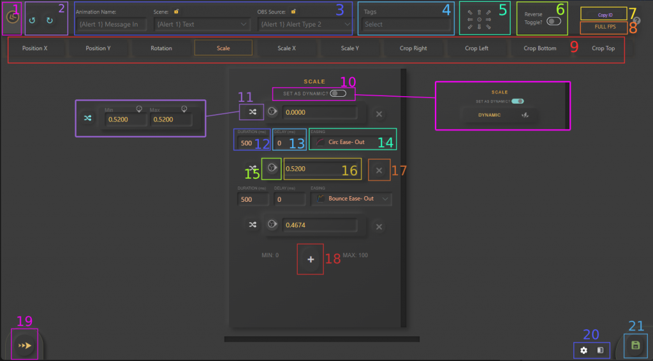Enable the Set As Dynamic switch

click(x=339, y=94)
